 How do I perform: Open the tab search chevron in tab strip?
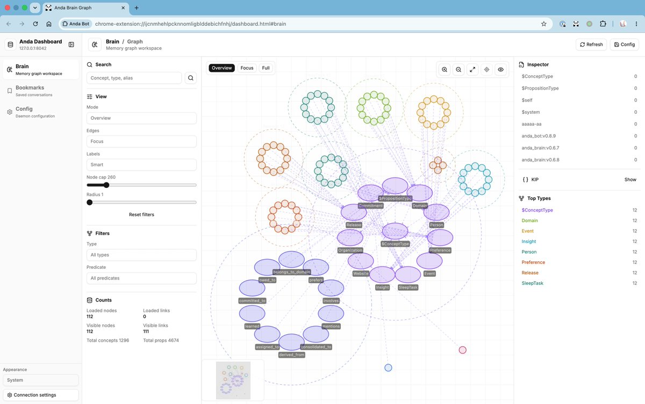pyautogui.click(x=35, y=8)
